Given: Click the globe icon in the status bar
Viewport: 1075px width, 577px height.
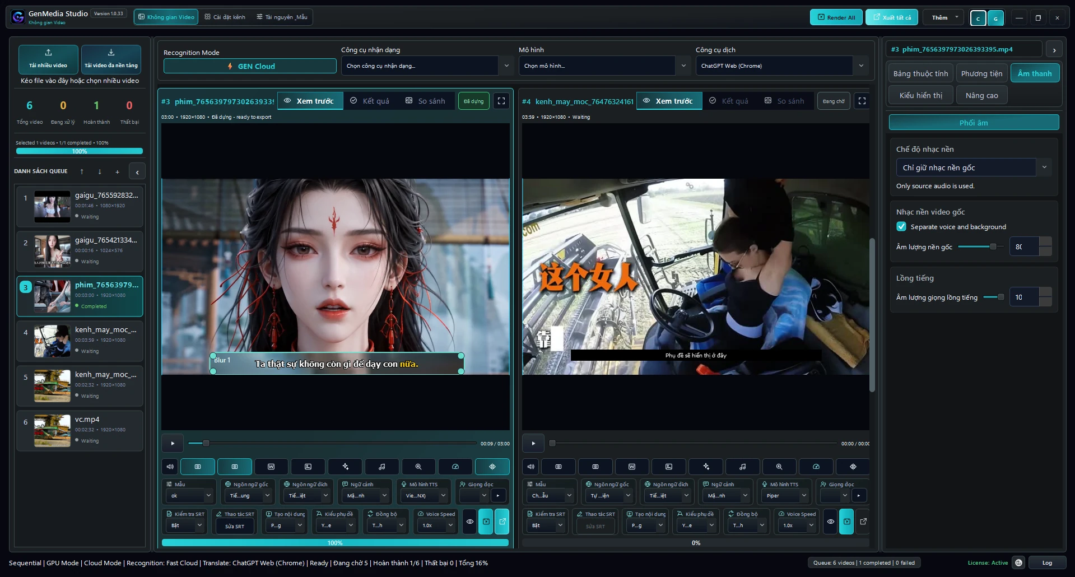Looking at the screenshot, I should 1019,562.
